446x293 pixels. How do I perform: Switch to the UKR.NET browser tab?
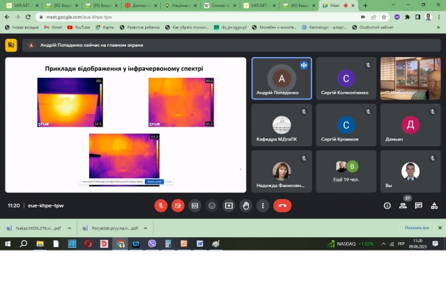21,5
